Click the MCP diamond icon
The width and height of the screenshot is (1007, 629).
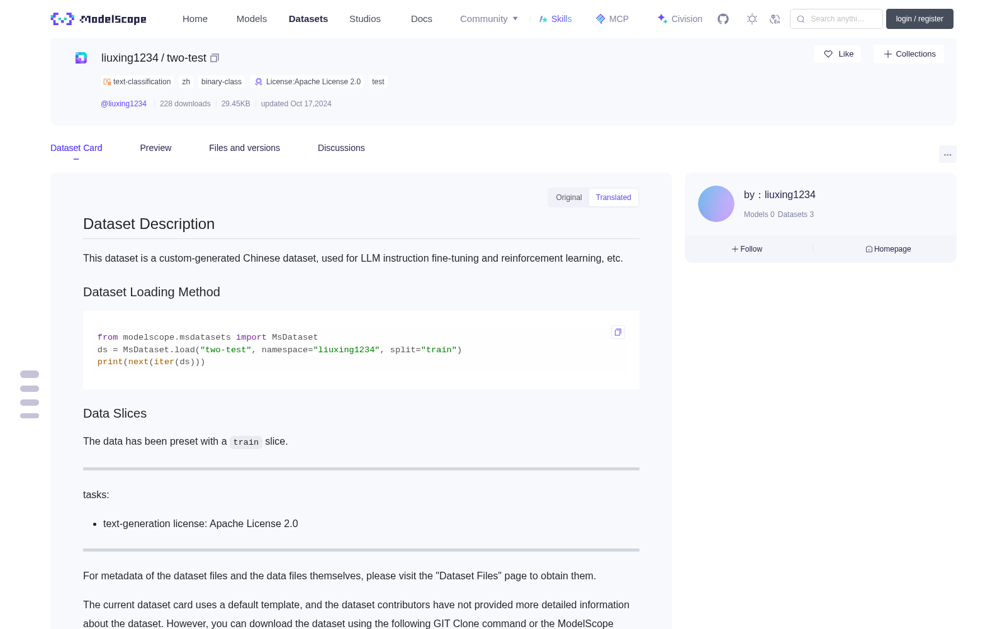[x=600, y=19]
